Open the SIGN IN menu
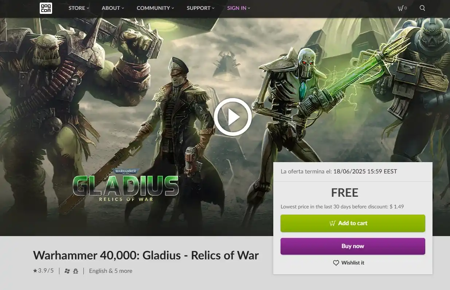Image resolution: width=450 pixels, height=290 pixels. pos(239,8)
